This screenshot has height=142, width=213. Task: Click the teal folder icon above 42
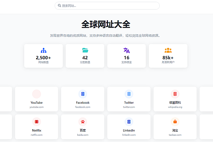(x=85, y=50)
